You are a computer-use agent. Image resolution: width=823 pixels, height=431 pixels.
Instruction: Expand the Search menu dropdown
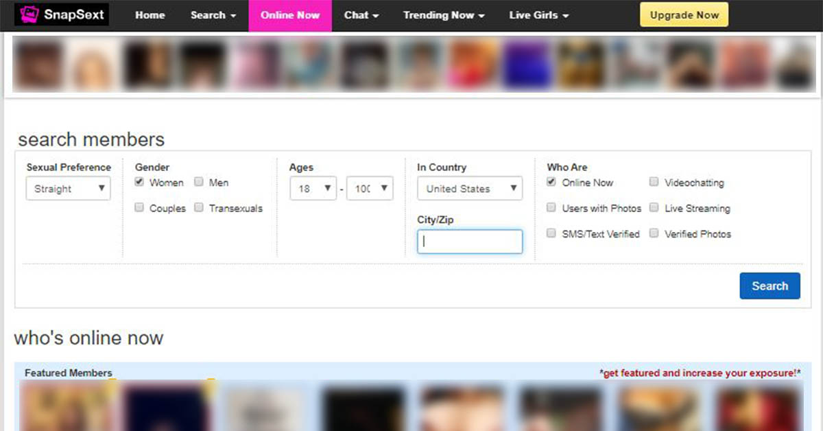tap(213, 15)
